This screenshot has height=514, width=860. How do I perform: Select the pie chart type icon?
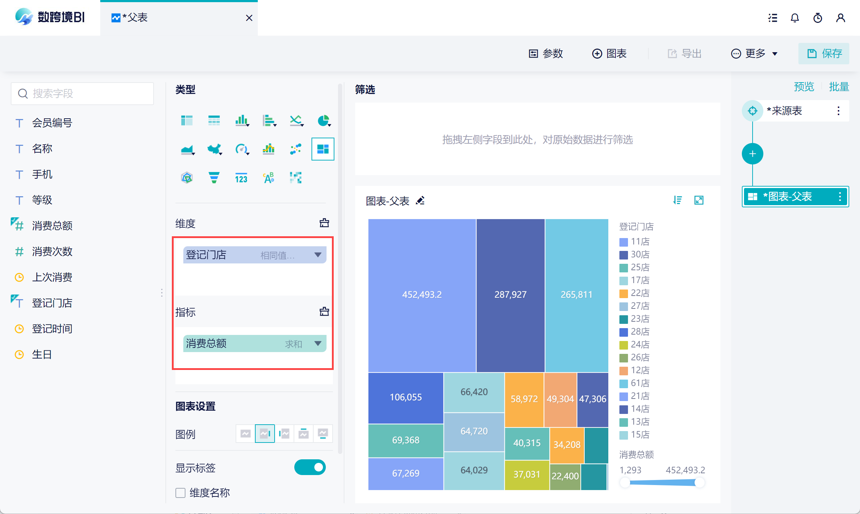[x=324, y=121]
